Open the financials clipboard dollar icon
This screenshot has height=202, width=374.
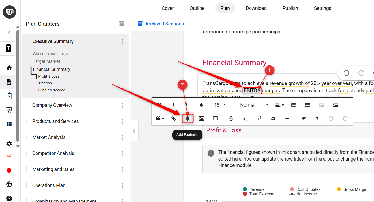9,96
